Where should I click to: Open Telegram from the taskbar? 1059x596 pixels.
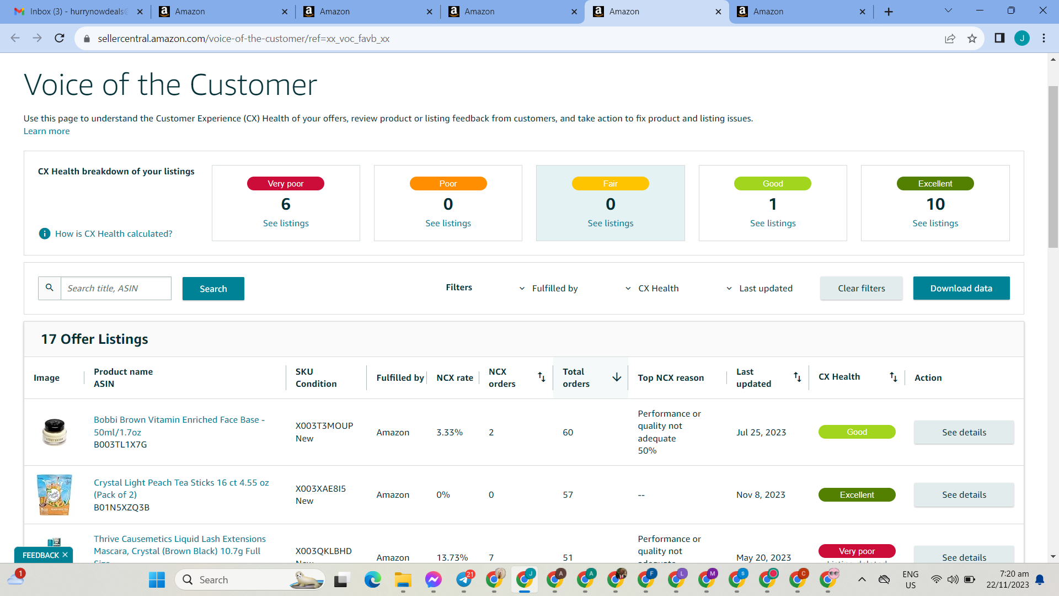464,579
